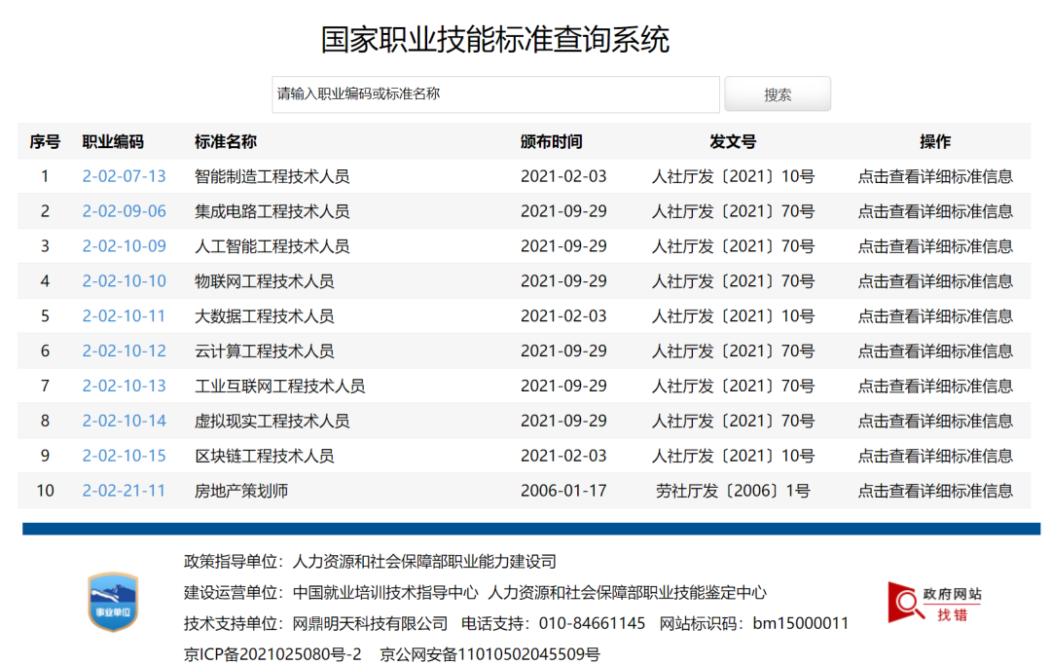Click the 事业单位 shield badge icon
Screen dimensions: 1051x665
pyautogui.click(x=113, y=602)
